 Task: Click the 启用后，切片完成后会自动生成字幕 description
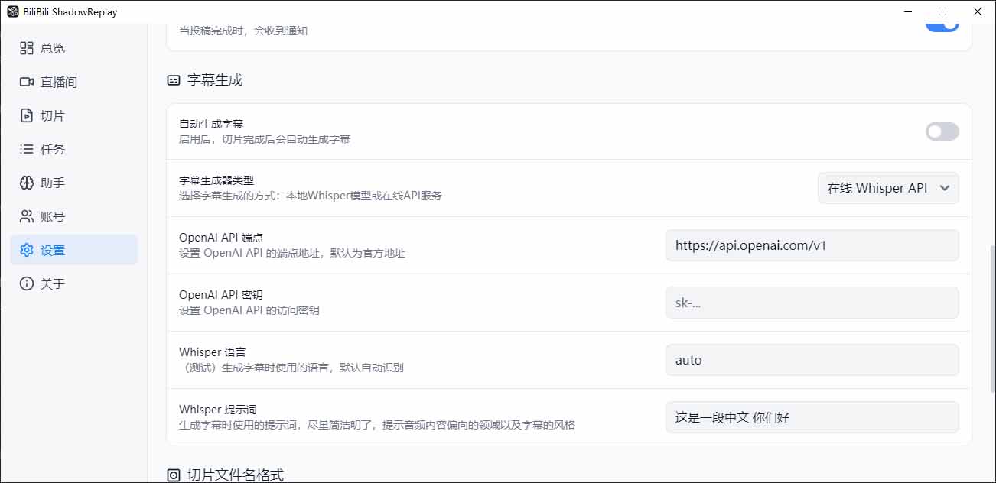(x=265, y=139)
